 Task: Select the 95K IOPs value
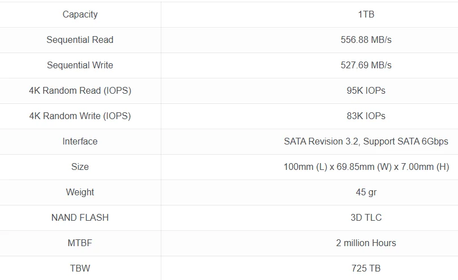coord(366,91)
